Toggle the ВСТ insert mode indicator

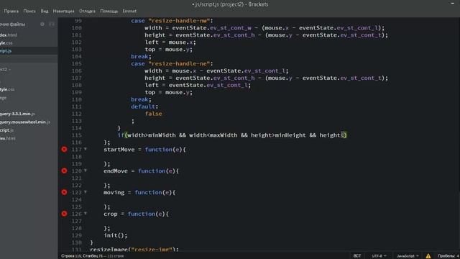357,256
